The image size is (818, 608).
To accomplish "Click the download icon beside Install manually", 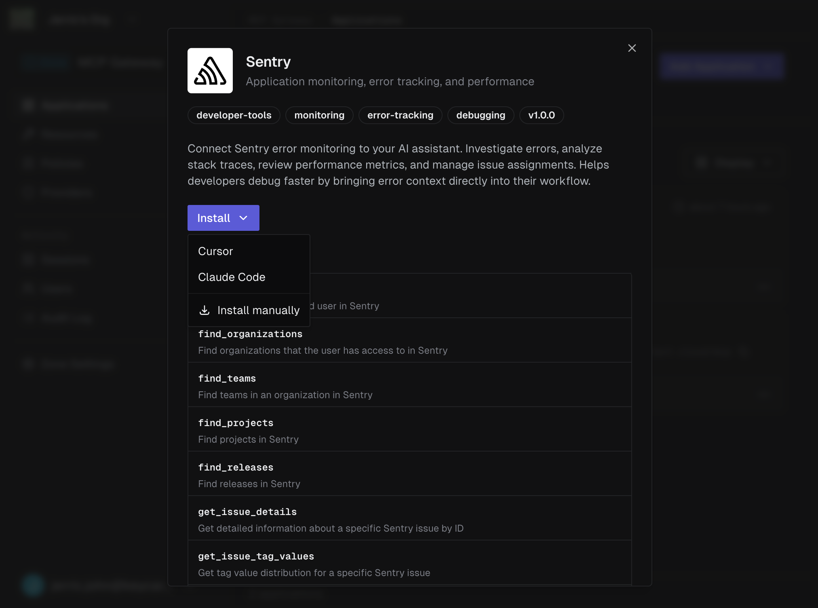I will pos(204,310).
